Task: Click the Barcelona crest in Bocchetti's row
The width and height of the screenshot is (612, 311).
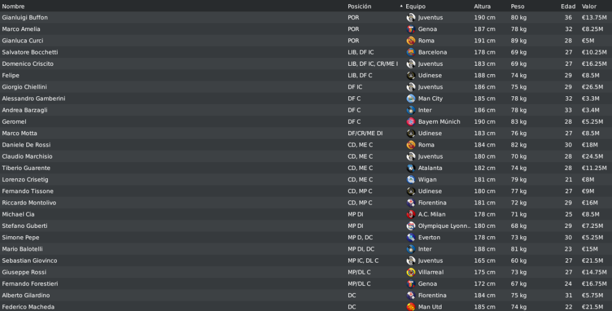Action: pyautogui.click(x=410, y=52)
